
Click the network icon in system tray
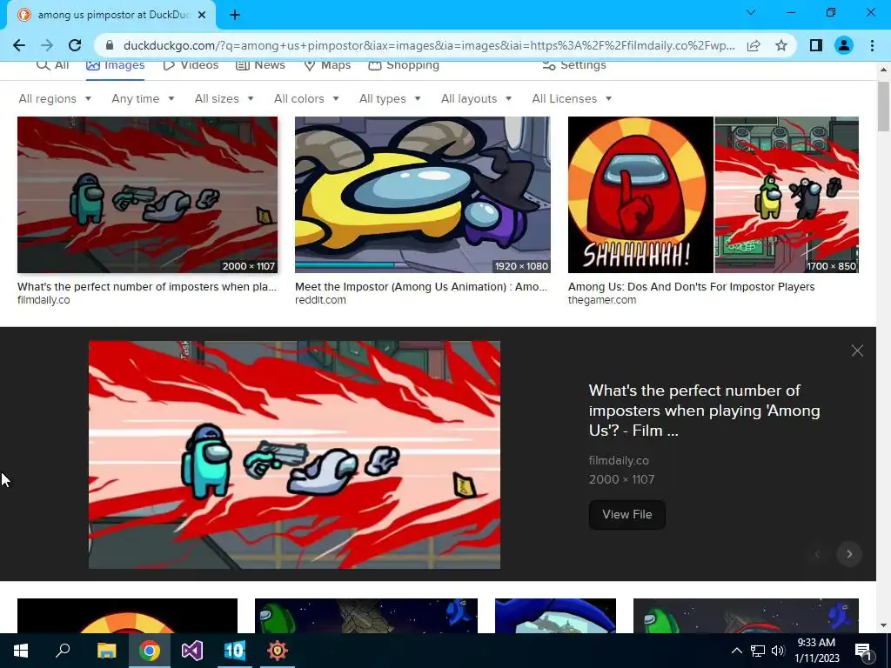[758, 651]
